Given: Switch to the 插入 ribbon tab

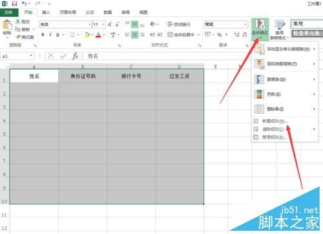Looking at the screenshot, I should [46, 12].
